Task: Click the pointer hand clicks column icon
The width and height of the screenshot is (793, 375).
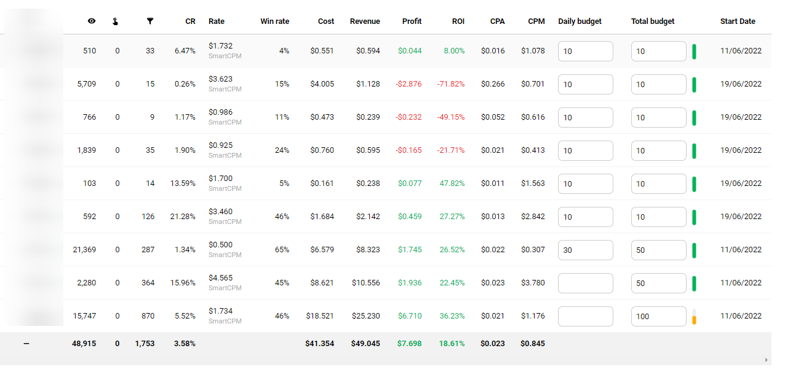Action: pos(115,21)
